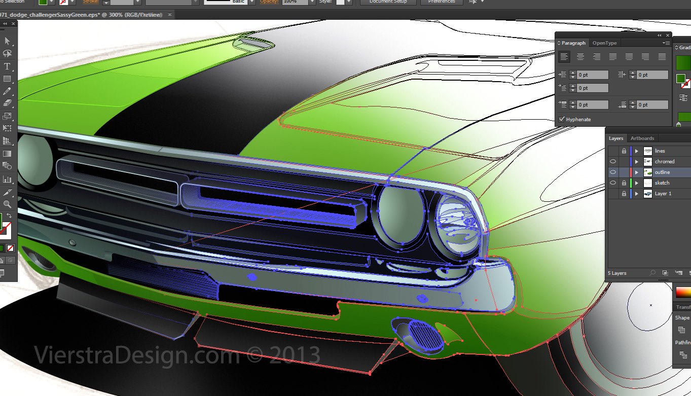The image size is (691, 396).
Task: Click justify all lines alignment icon
Action: [x=662, y=57]
